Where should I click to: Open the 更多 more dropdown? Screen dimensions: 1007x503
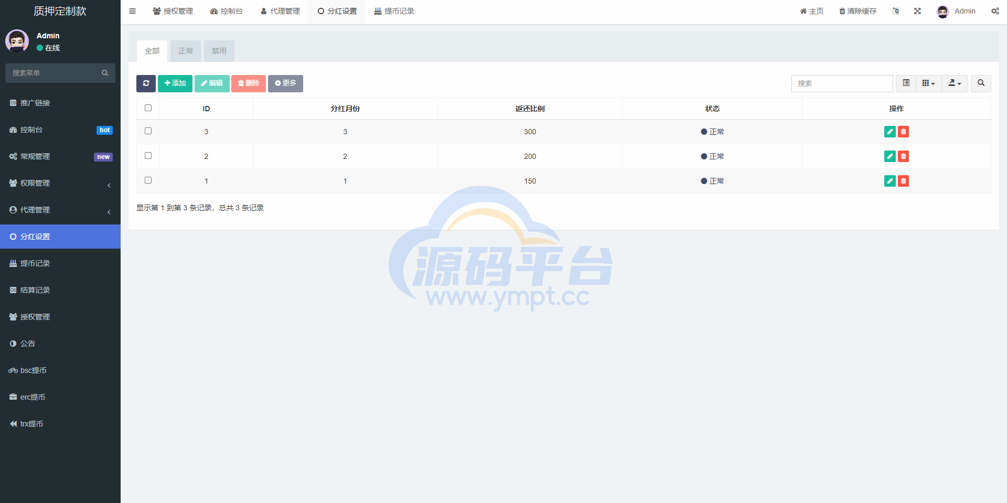tap(285, 83)
